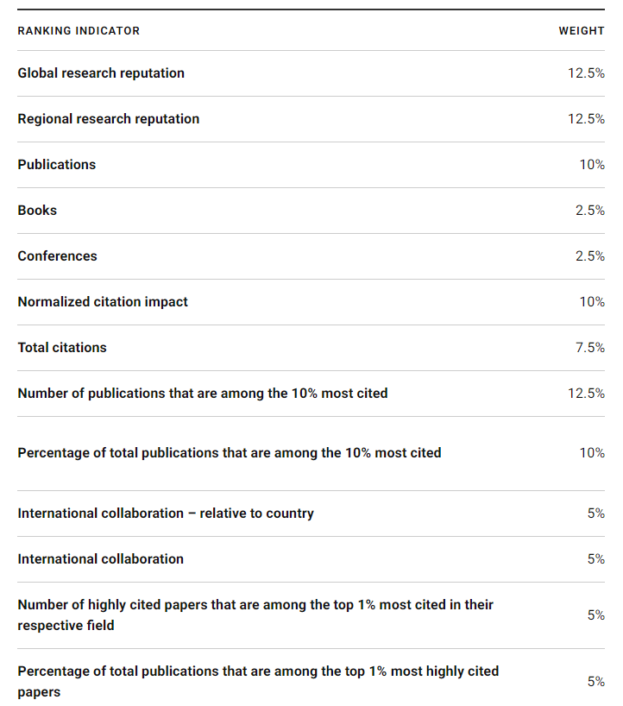
Task: Click the Ranking Indicator column header
Action: 79,31
